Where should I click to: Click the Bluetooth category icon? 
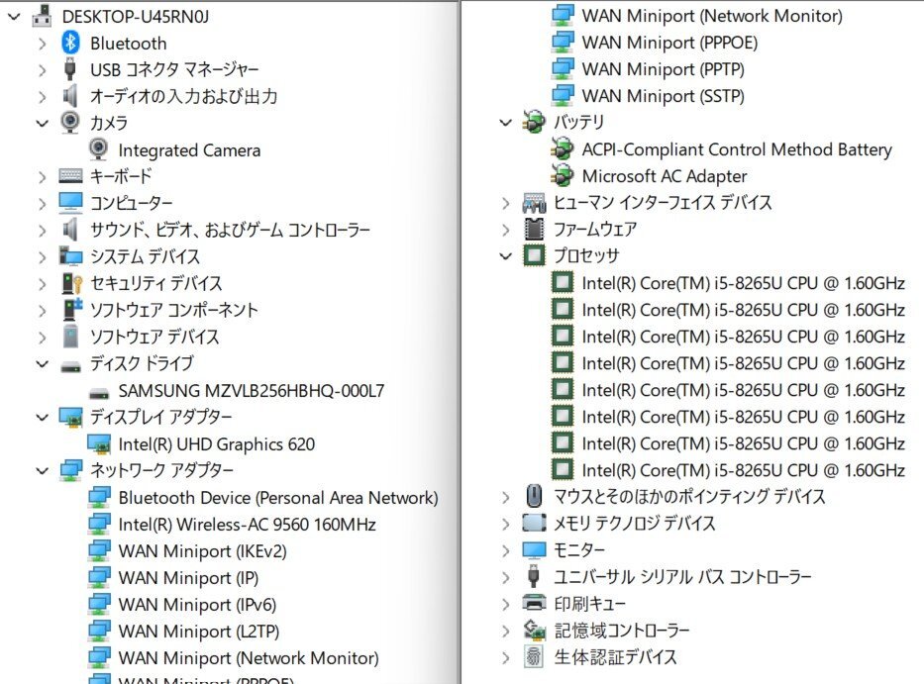point(70,43)
